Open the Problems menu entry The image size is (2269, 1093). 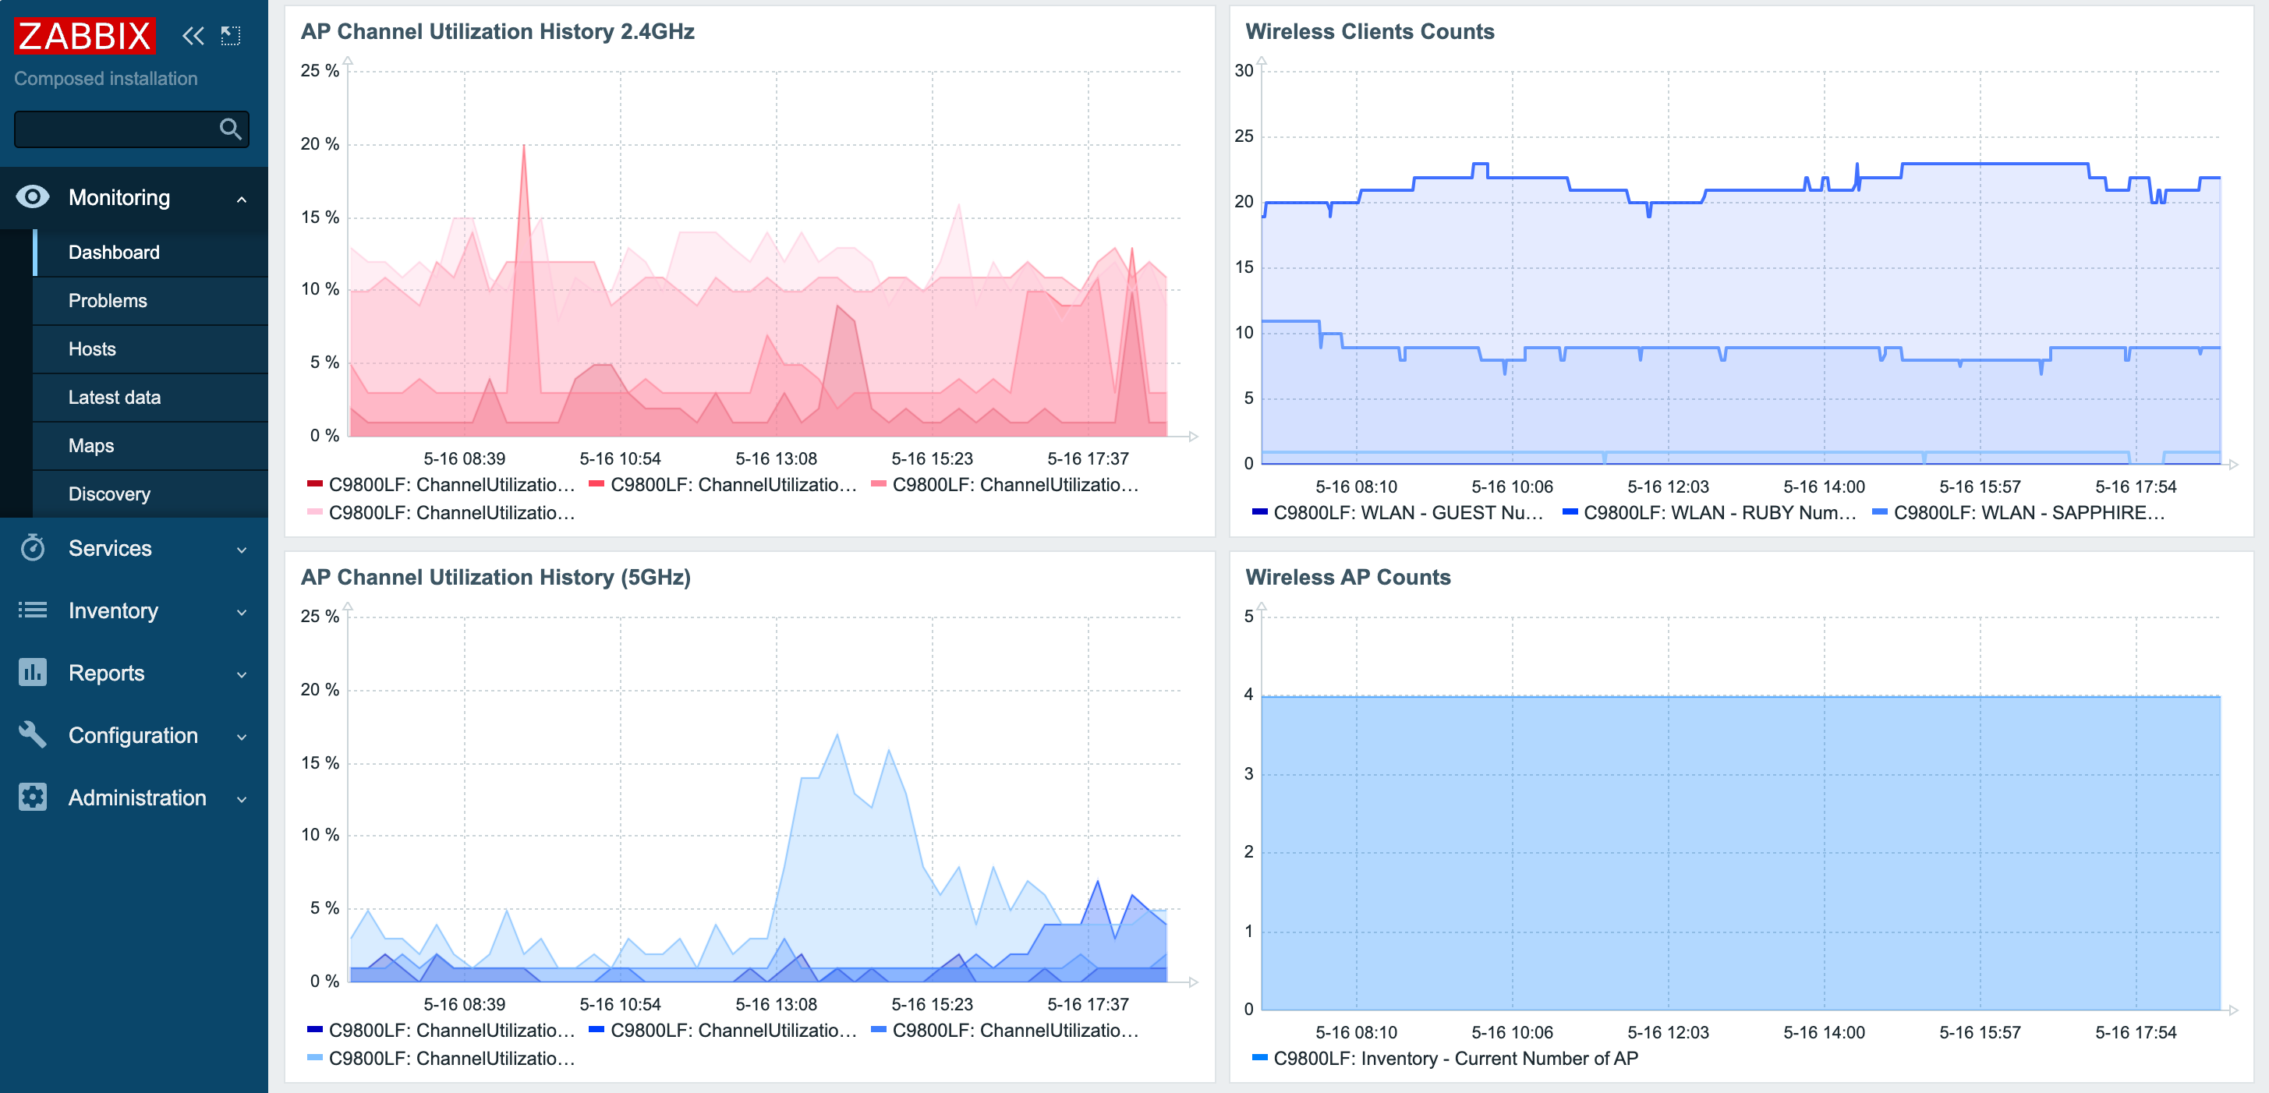tap(107, 300)
